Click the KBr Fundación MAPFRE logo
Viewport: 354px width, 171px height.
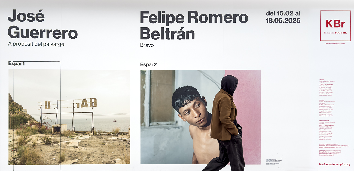click(x=335, y=26)
